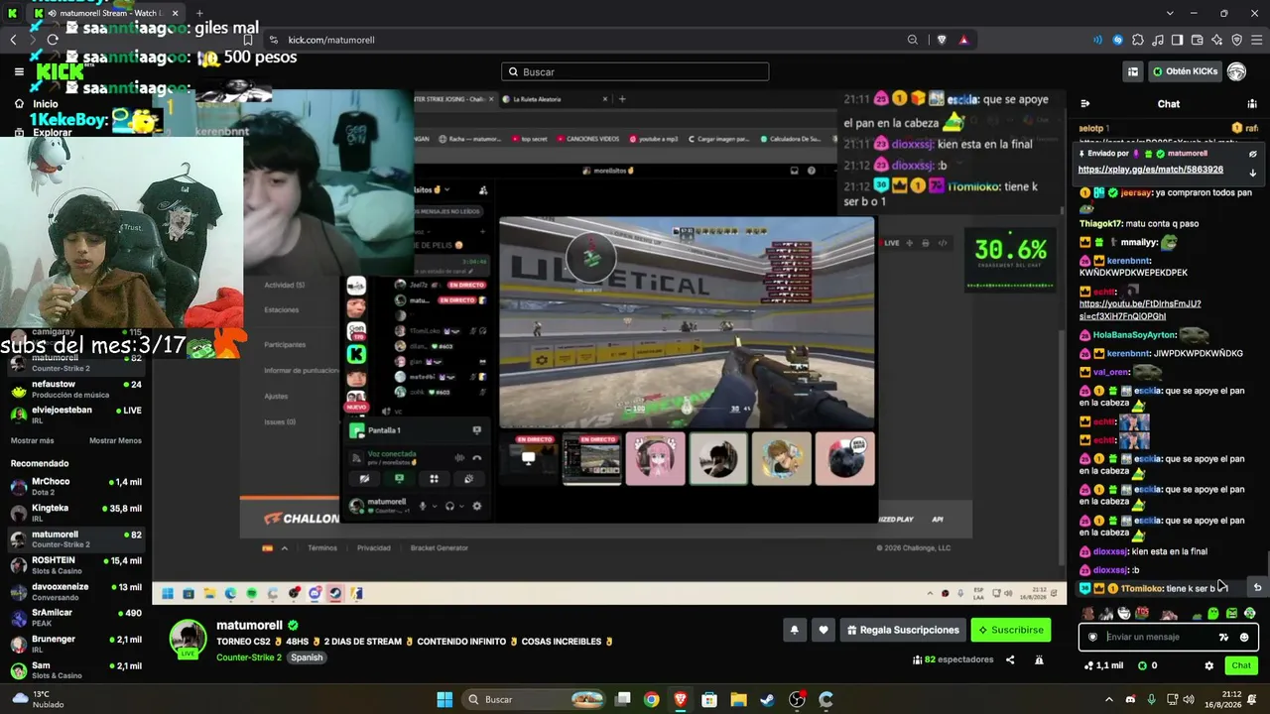
Task: Select Kingteka recommended channel
Action: 75,513
